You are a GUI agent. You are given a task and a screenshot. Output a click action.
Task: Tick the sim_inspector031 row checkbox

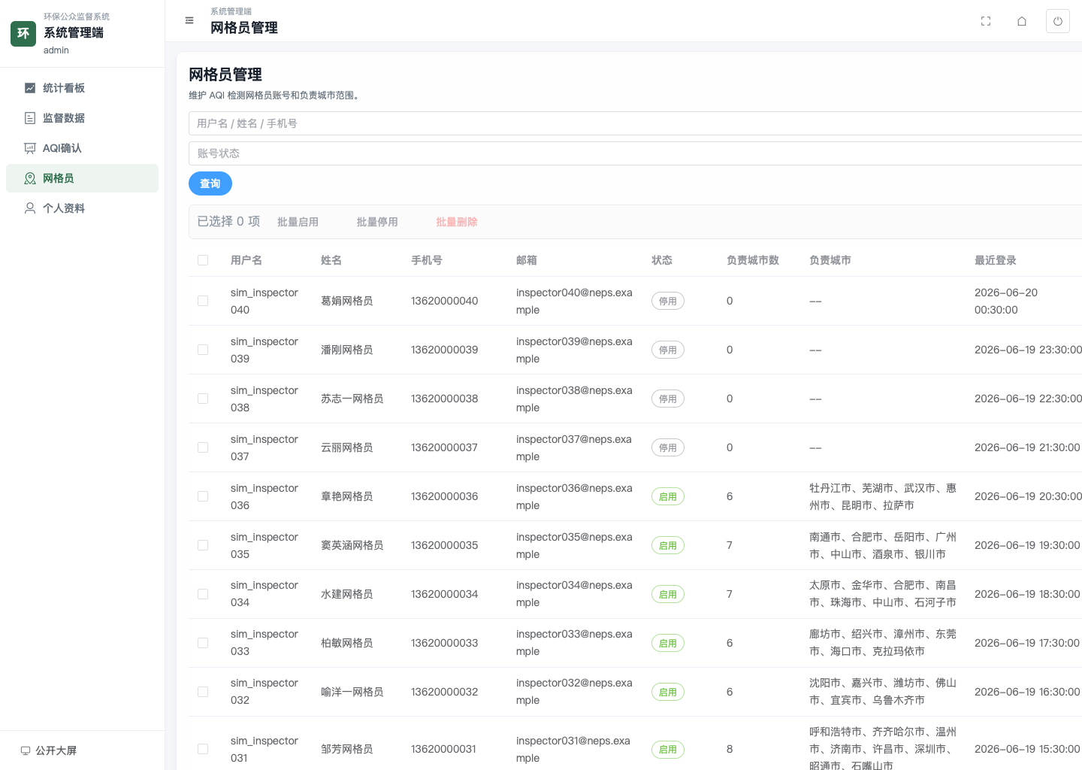203,749
